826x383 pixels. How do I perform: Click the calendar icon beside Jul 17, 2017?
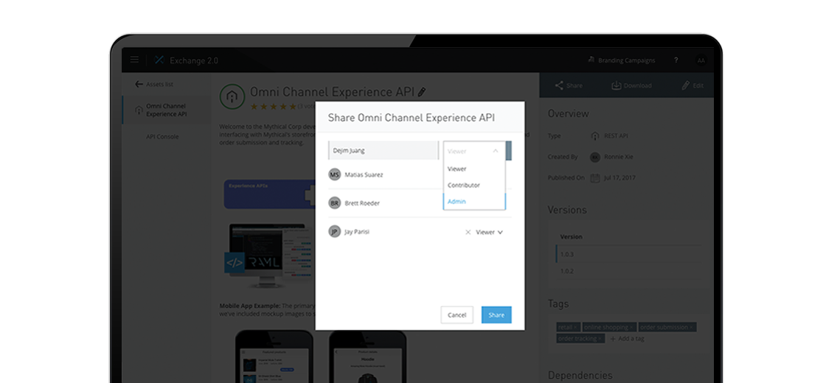point(594,178)
